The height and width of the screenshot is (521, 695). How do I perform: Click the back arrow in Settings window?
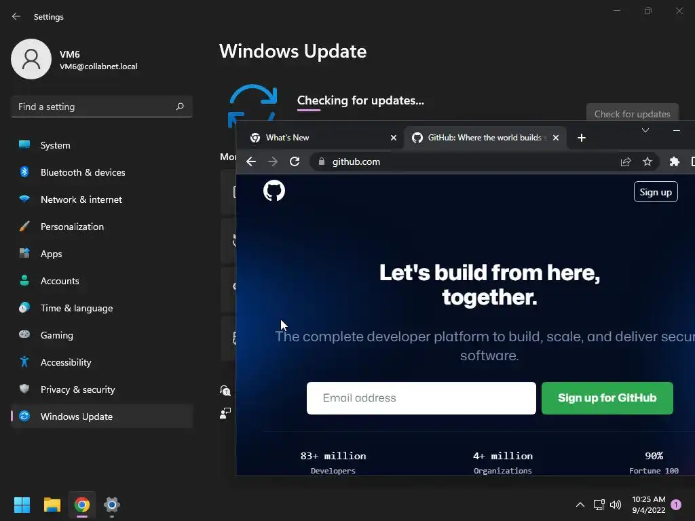[x=16, y=16]
